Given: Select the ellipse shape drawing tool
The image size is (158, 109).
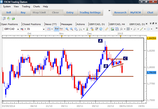Looking at the screenshot, I should tap(148, 29).
